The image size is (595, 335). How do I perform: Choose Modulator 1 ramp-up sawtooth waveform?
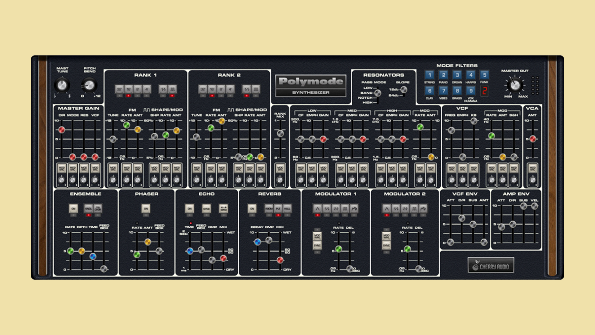327,208
